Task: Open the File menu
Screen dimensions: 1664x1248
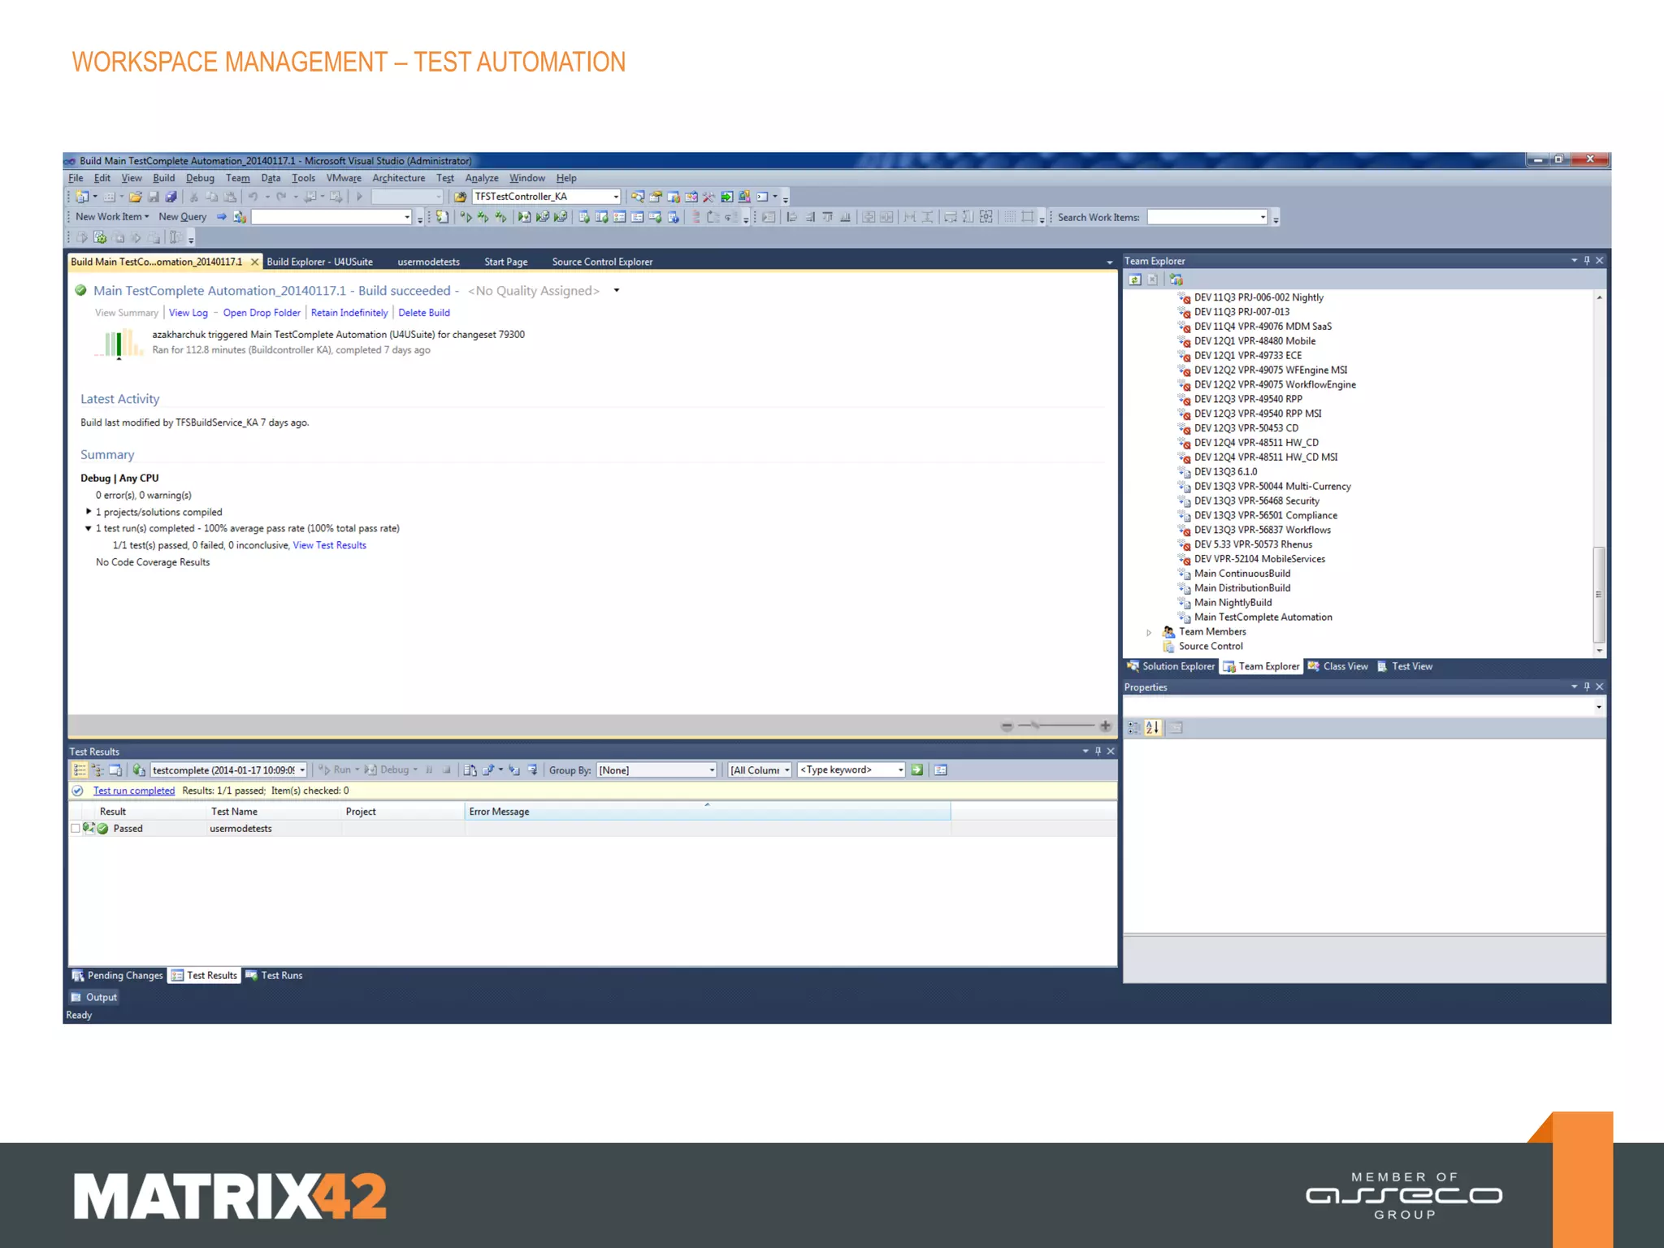Action: coord(76,178)
